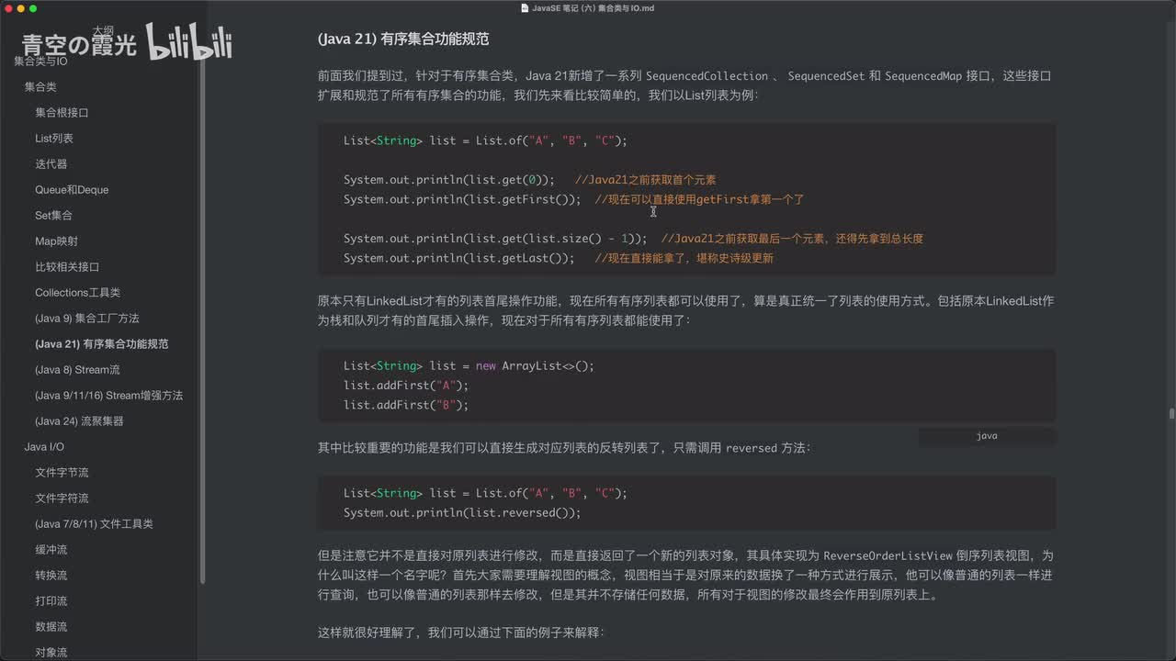Click the document file icon in title bar
This screenshot has width=1176, height=661.
525,8
